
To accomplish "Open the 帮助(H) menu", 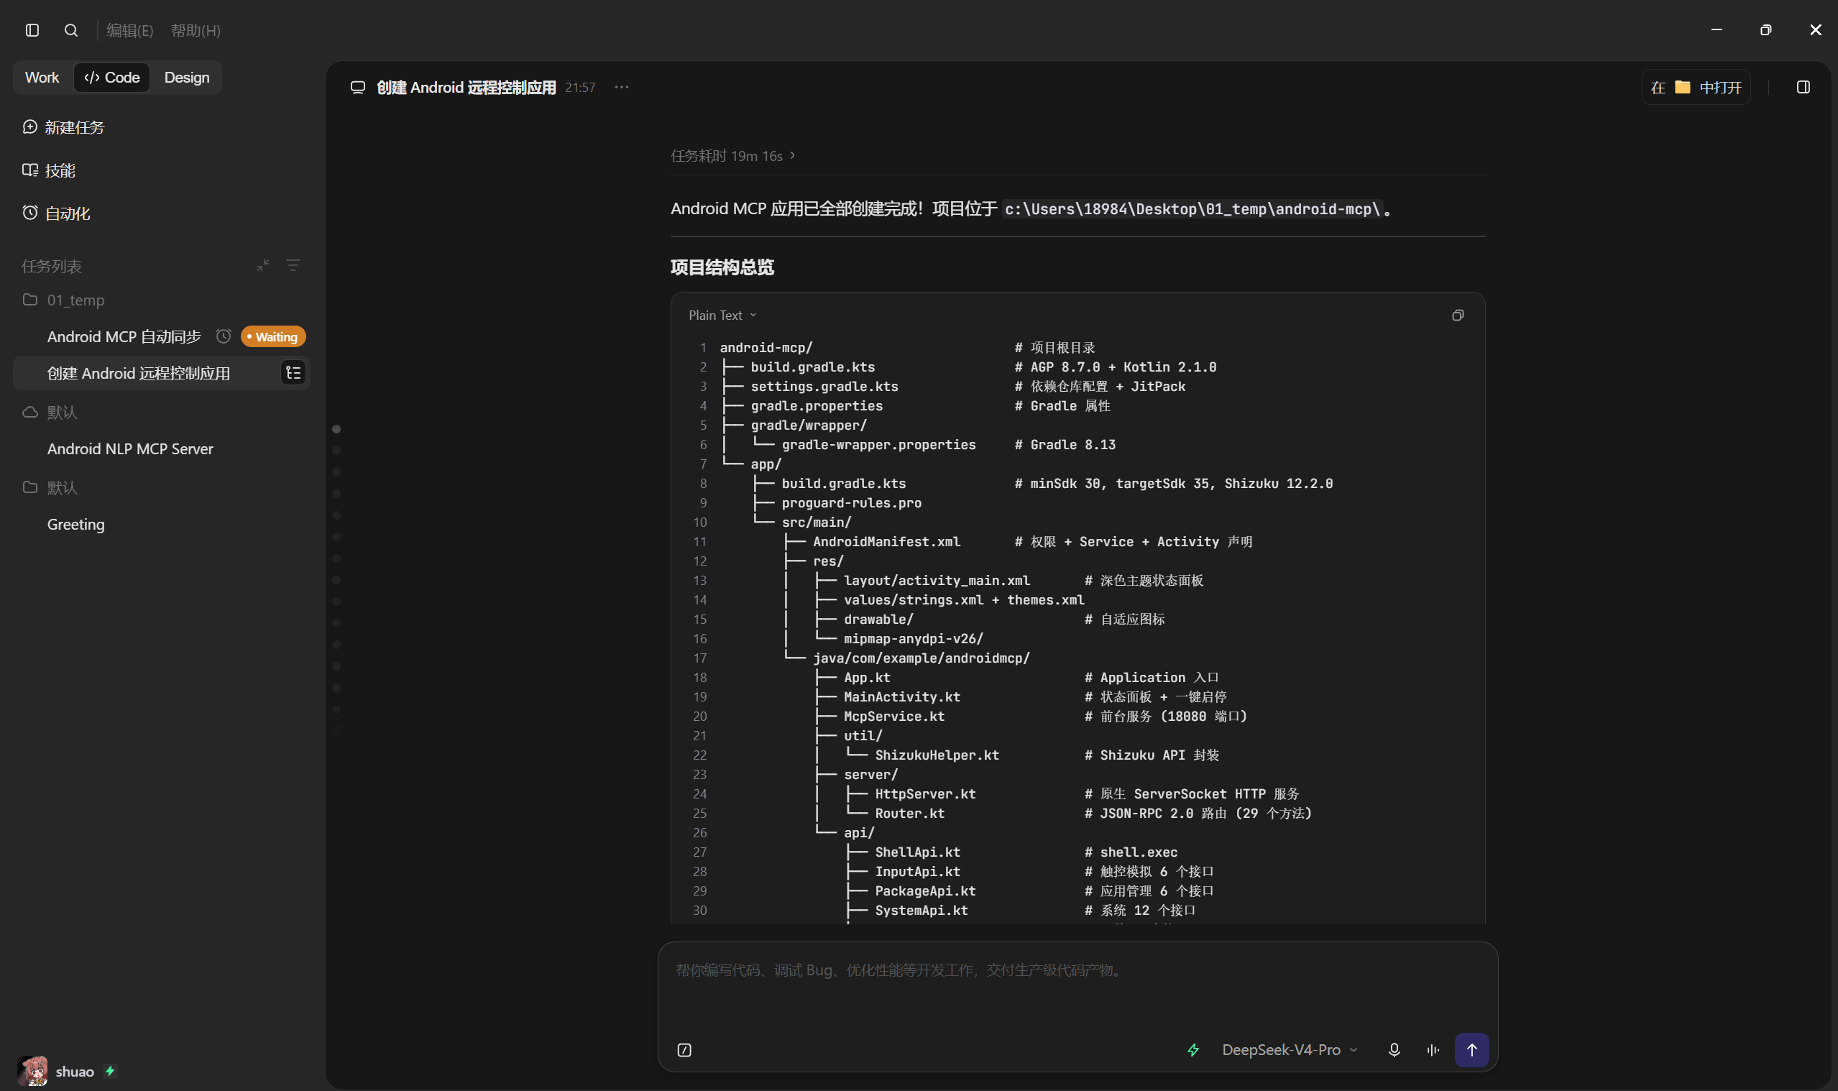I will (x=196, y=30).
